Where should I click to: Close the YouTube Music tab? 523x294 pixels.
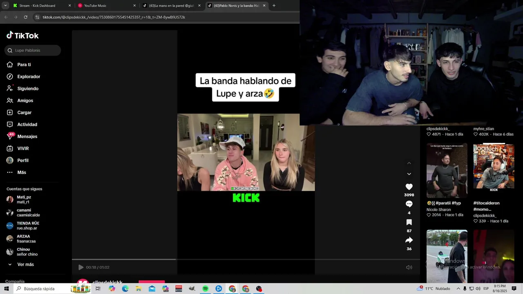point(134,6)
